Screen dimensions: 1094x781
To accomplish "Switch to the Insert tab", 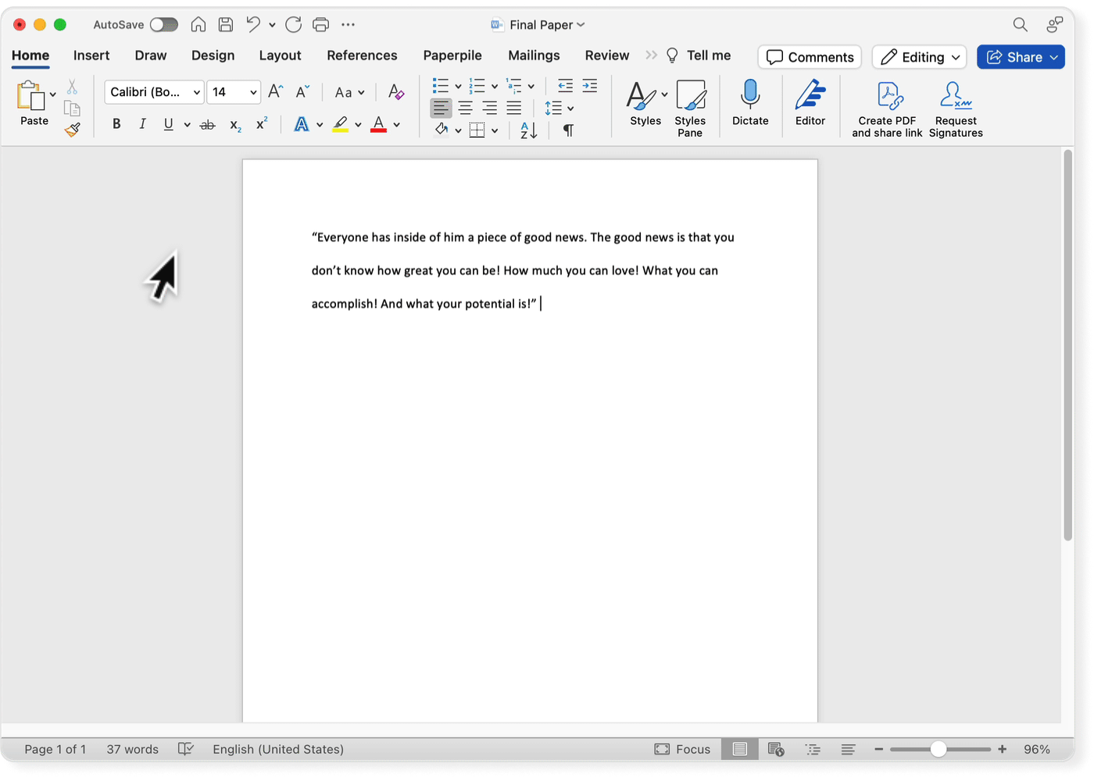I will tap(91, 55).
